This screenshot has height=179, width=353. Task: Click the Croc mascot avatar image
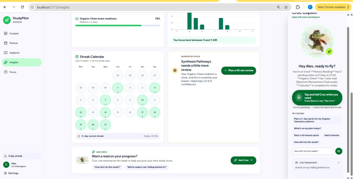pyautogui.click(x=317, y=41)
